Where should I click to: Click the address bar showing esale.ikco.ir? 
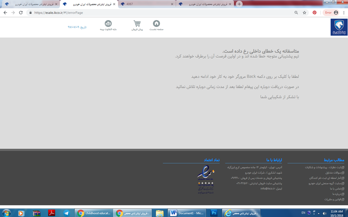click(x=143, y=13)
